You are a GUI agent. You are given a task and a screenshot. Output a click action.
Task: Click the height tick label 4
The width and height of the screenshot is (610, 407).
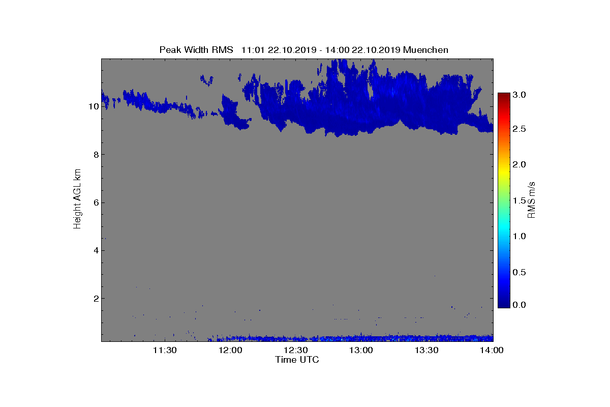point(95,250)
